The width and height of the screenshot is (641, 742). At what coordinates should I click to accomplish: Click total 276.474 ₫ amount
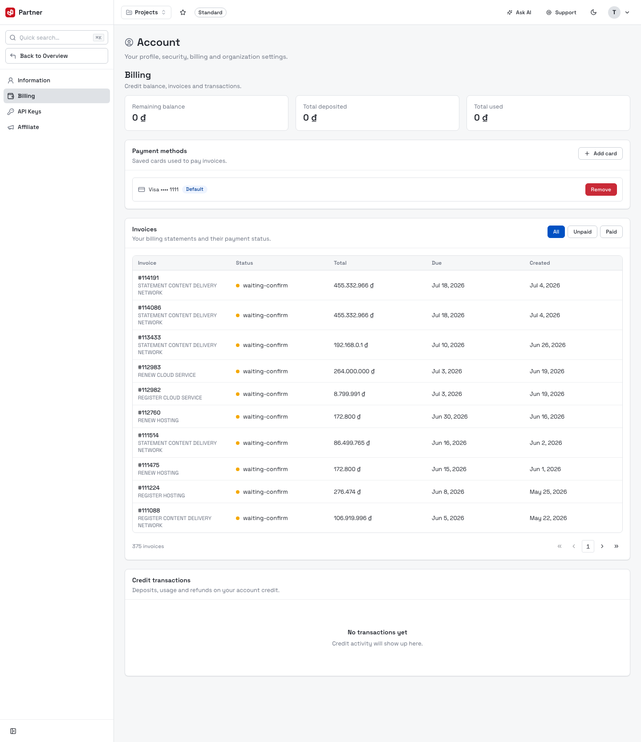[347, 492]
